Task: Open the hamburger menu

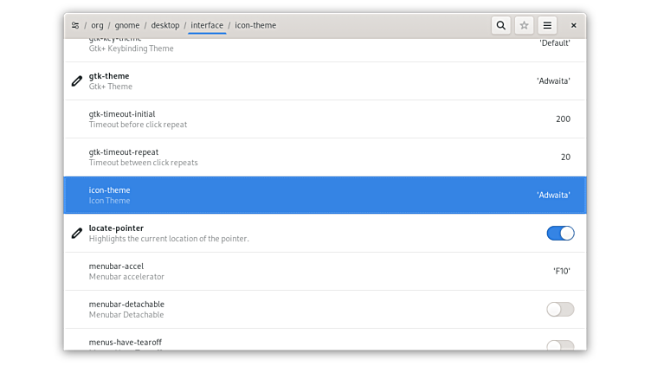Action: point(547,26)
